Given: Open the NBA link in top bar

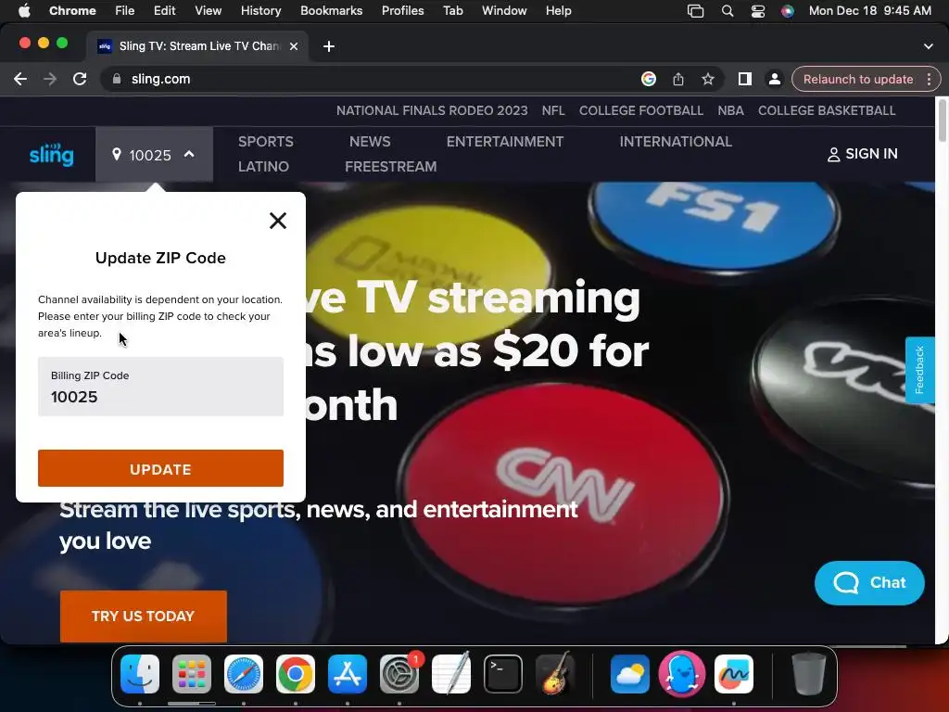Looking at the screenshot, I should coord(730,111).
